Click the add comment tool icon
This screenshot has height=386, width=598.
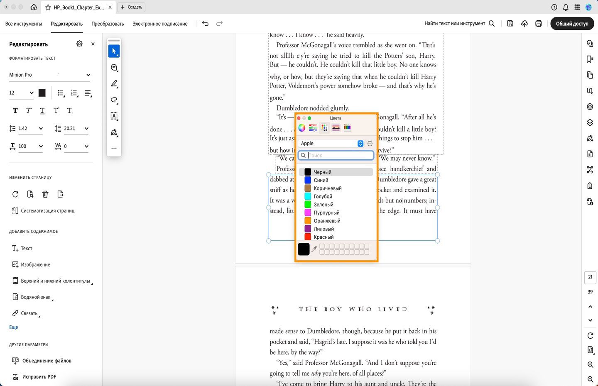click(114, 68)
